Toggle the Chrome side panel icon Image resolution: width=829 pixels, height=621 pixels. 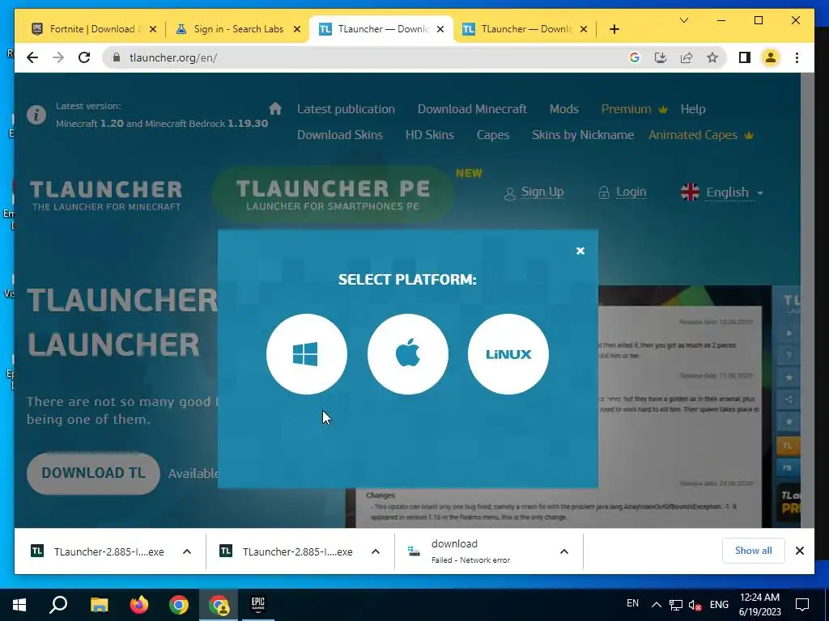click(745, 57)
